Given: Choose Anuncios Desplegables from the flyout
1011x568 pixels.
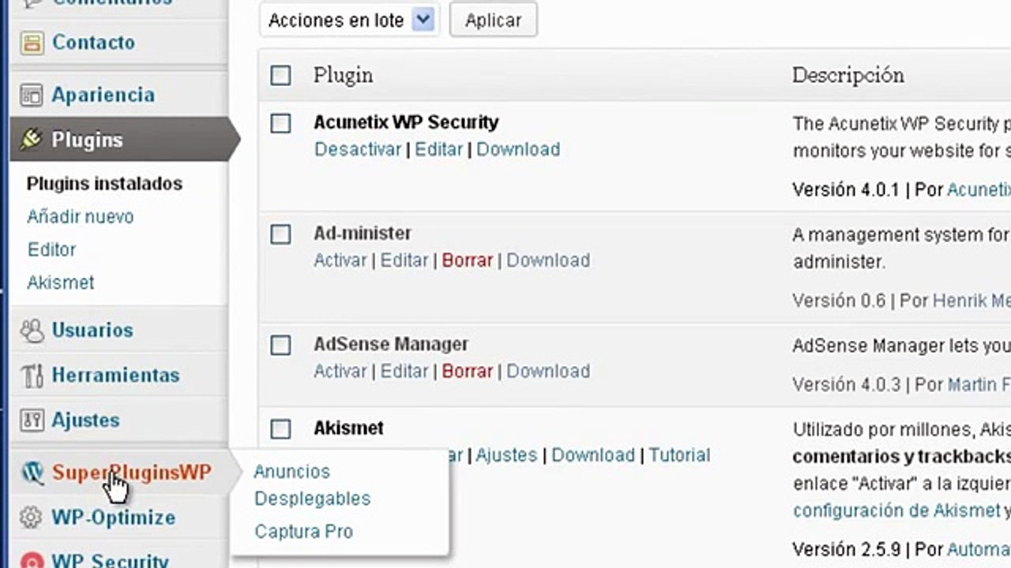Looking at the screenshot, I should [x=312, y=485].
